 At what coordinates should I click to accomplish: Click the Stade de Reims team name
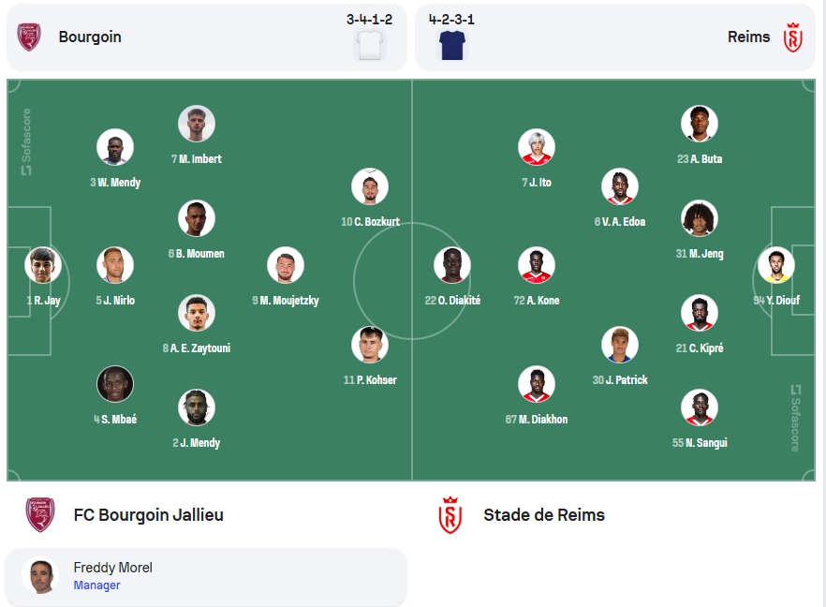click(x=544, y=515)
